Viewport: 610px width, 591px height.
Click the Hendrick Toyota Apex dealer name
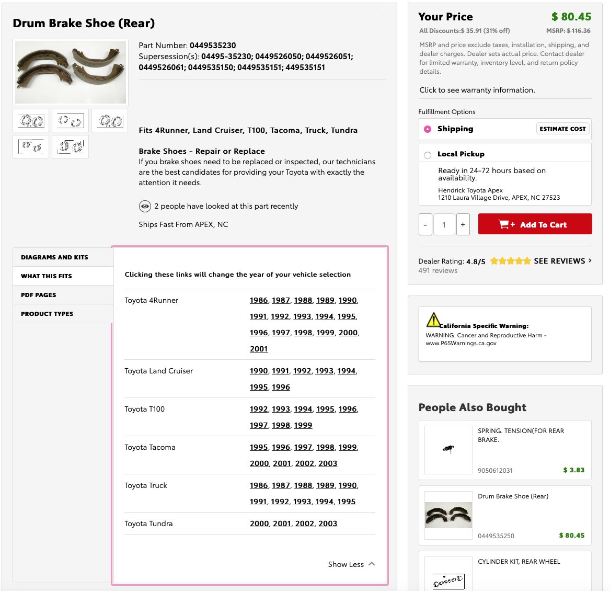pyautogui.click(x=470, y=190)
